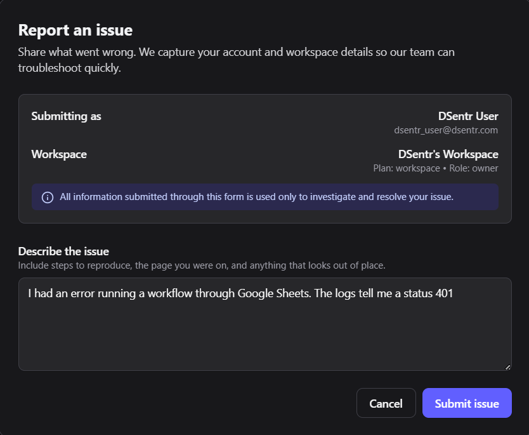Viewport: 529px width, 435px height.
Task: Click the 'Workspace' row label
Action: tap(59, 154)
